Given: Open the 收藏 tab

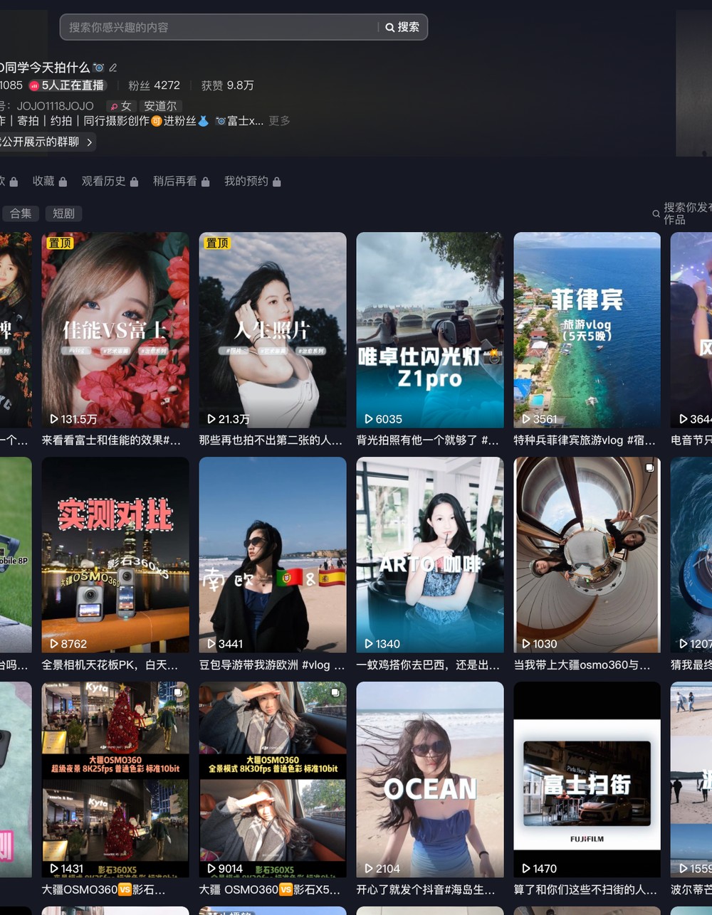Looking at the screenshot, I should (43, 181).
